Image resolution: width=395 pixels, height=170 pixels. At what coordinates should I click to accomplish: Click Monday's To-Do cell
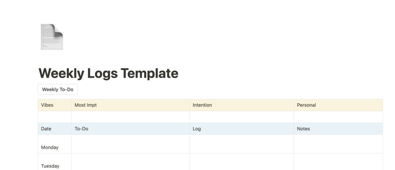[130, 144]
